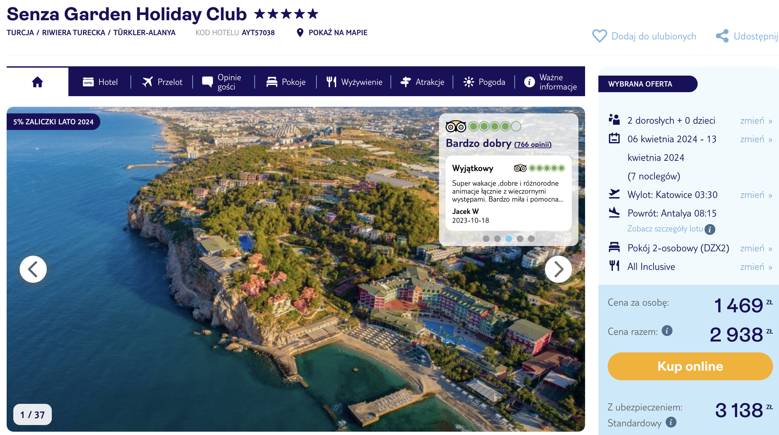Click the Kup online button
The image size is (779, 435).
690,366
